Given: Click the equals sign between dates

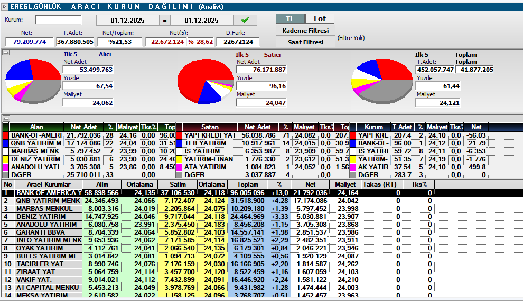Looking at the screenshot, I should (x=165, y=21).
